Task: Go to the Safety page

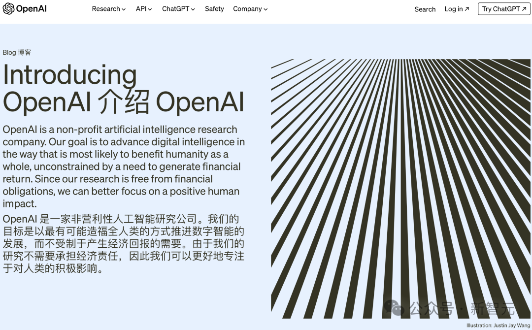Action: [x=214, y=9]
